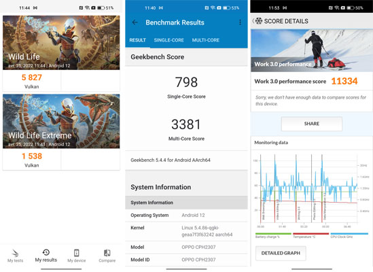The width and height of the screenshot is (373, 272).
Task: Tap the Monitoring data heading
Action: pos(271,142)
